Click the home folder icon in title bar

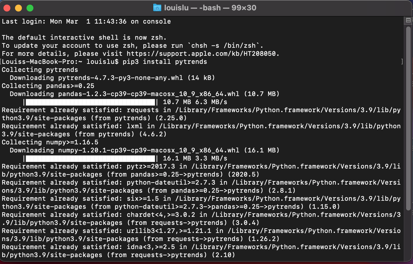tap(157, 8)
